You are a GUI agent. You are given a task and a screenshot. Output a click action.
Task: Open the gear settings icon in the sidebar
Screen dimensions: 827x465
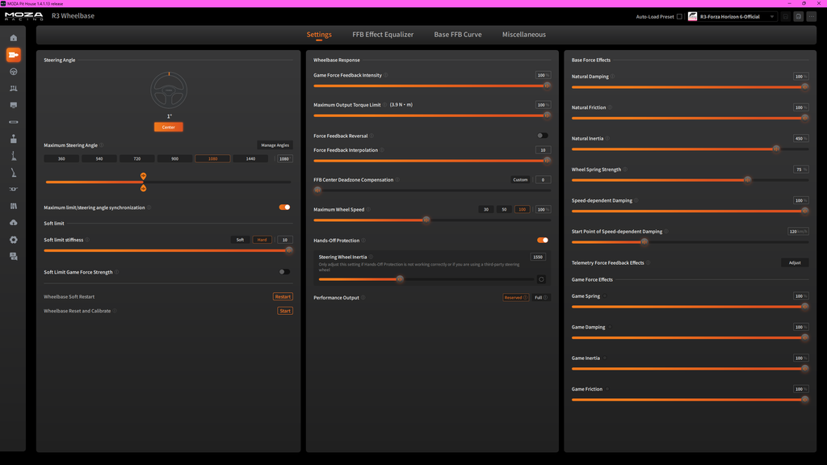click(x=14, y=239)
